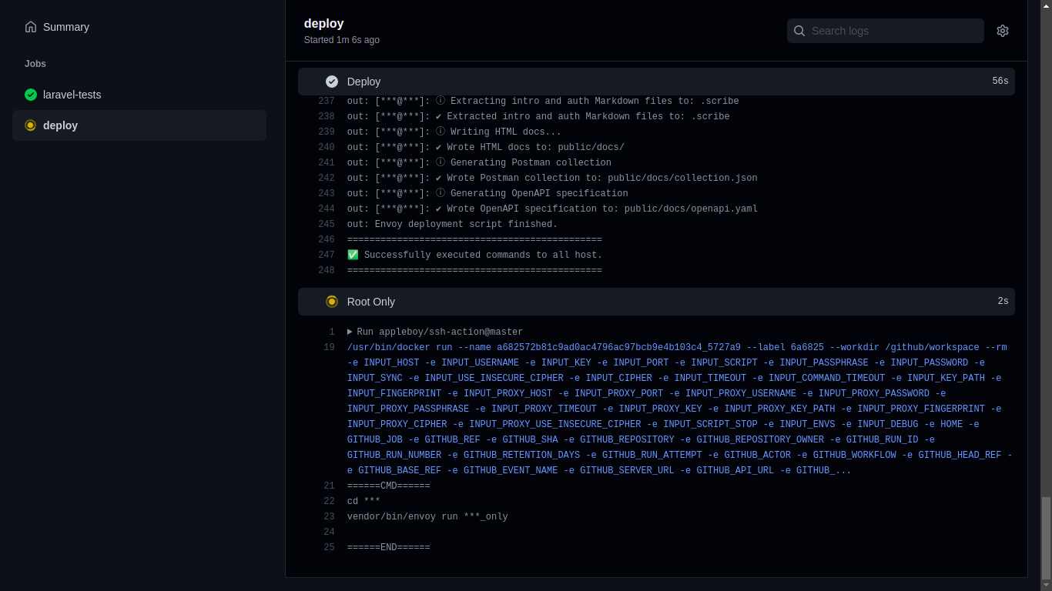Viewport: 1052px width, 591px height.
Task: Click the 'Successfully executed commands to all host.' line
Action: click(x=474, y=255)
